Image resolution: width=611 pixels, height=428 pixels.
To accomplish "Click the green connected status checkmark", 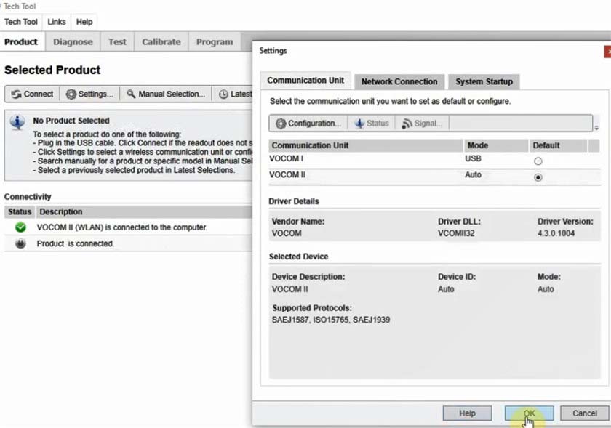I will pos(20,227).
